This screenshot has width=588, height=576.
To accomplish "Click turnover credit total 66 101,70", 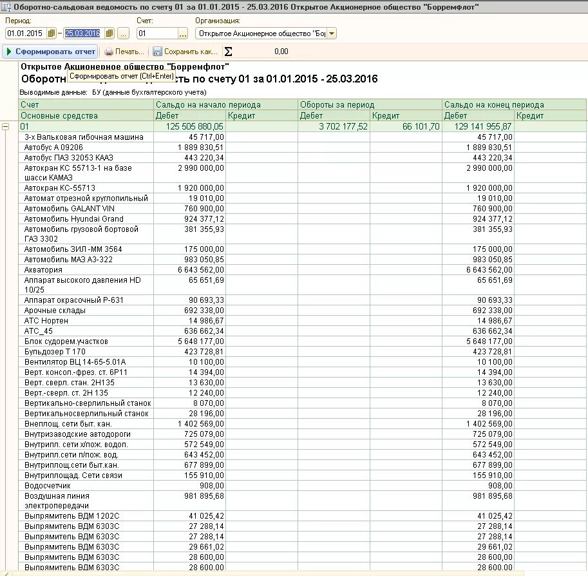I will (421, 126).
